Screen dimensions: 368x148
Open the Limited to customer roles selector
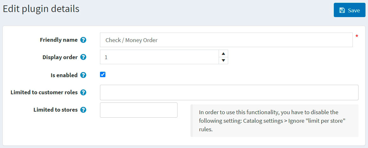(x=229, y=93)
